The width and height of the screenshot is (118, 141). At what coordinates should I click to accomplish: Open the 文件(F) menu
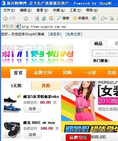point(9,10)
